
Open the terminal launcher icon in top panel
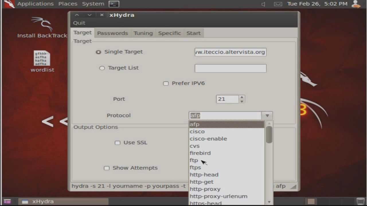[x=114, y=4]
